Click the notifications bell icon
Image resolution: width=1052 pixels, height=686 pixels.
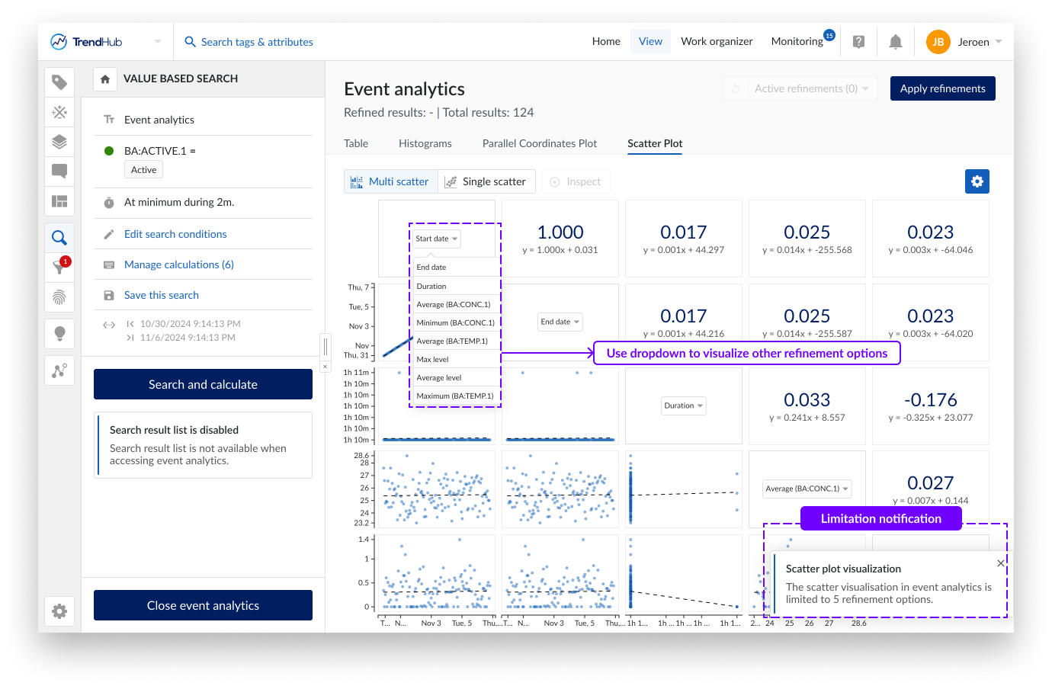896,42
